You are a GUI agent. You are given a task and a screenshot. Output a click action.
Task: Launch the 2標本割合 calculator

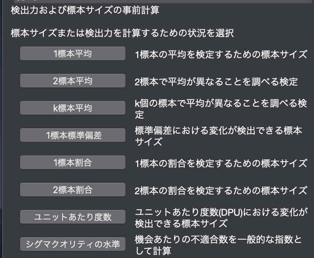(x=72, y=190)
